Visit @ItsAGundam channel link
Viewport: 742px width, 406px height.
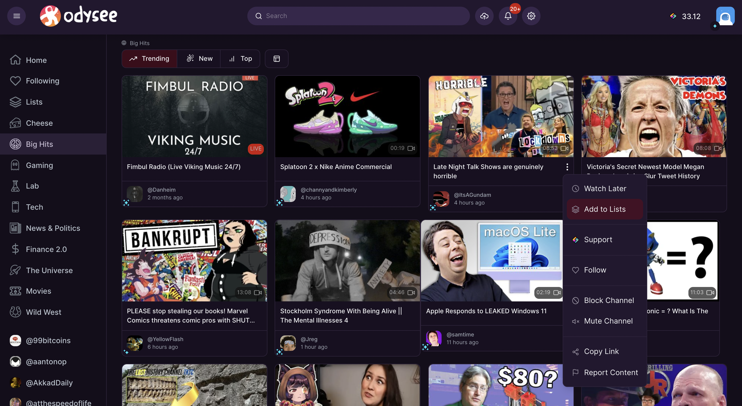click(x=473, y=195)
